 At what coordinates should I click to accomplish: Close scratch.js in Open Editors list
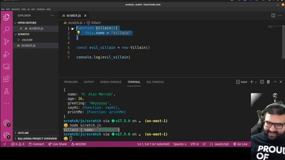pos(21,28)
